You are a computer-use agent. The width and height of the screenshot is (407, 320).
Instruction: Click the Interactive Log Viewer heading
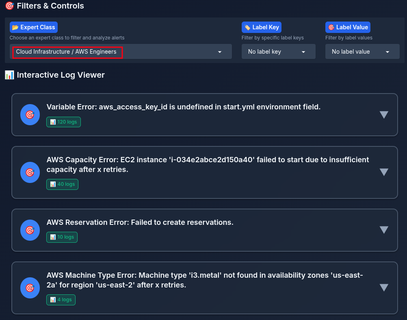[x=61, y=75]
